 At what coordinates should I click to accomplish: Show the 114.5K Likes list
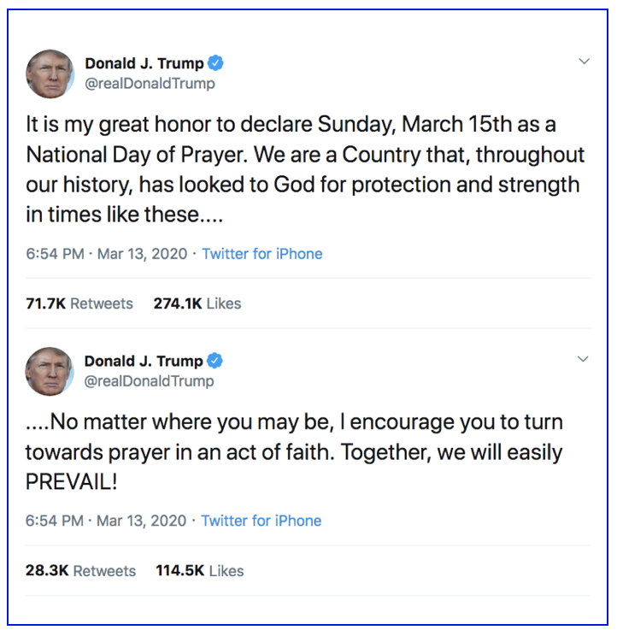pos(200,570)
